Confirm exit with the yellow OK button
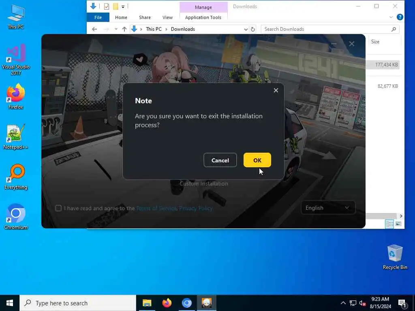The image size is (415, 311). tap(257, 160)
